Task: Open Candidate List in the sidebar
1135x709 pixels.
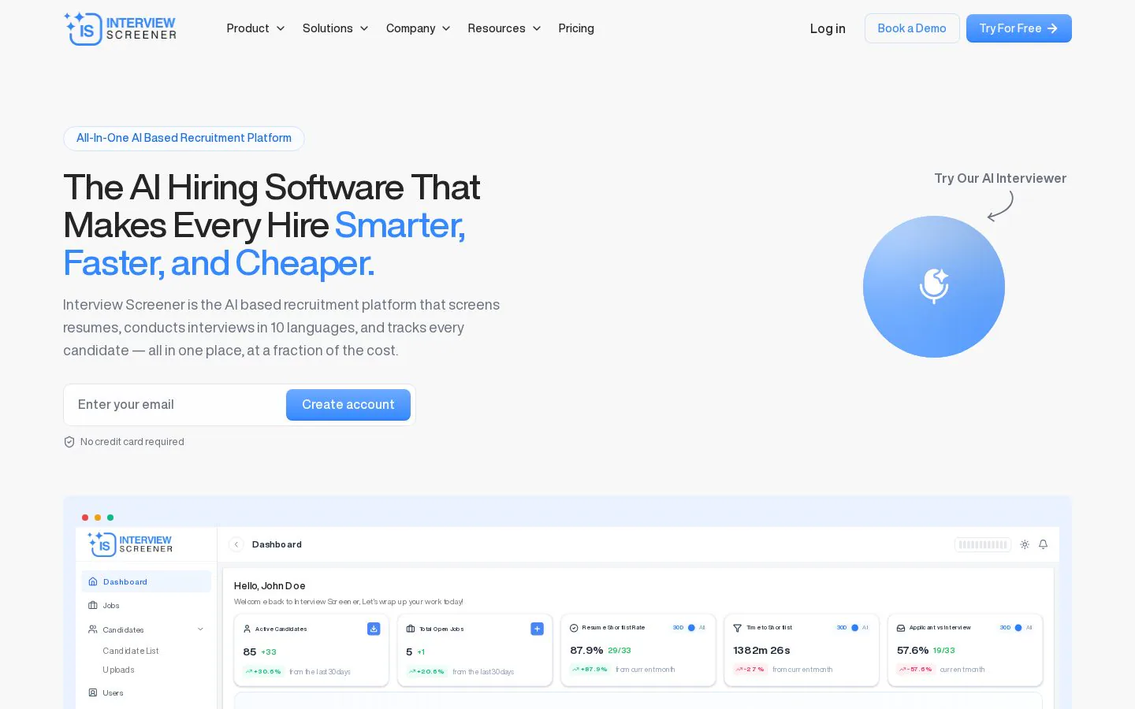Action: (x=131, y=651)
